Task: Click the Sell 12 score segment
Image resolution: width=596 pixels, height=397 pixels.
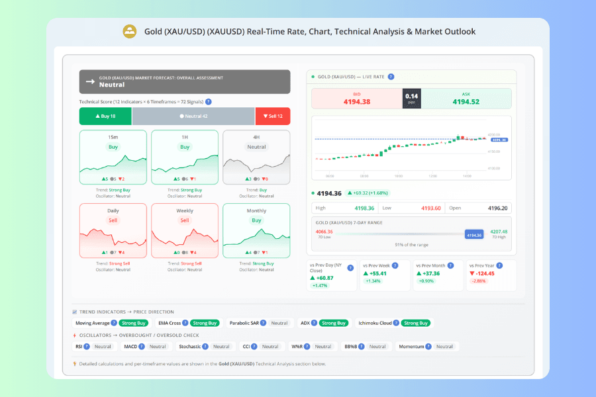Action: [273, 116]
